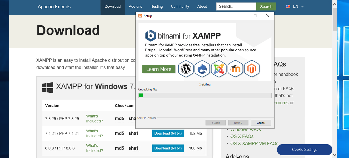The image size is (349, 158).
Task: Click md5 checksum for 8.0.8
Action: [119, 148]
